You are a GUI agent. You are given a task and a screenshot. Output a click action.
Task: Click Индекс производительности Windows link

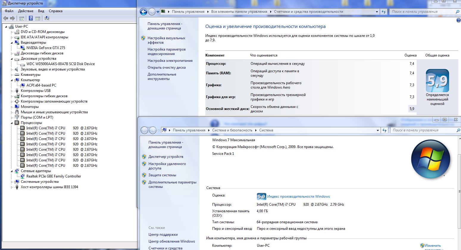(x=299, y=196)
